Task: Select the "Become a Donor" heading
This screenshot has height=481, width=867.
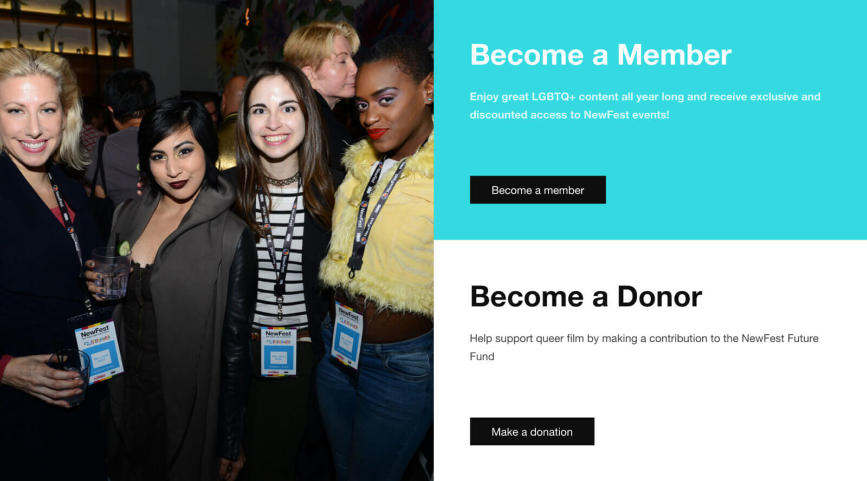Action: tap(586, 296)
